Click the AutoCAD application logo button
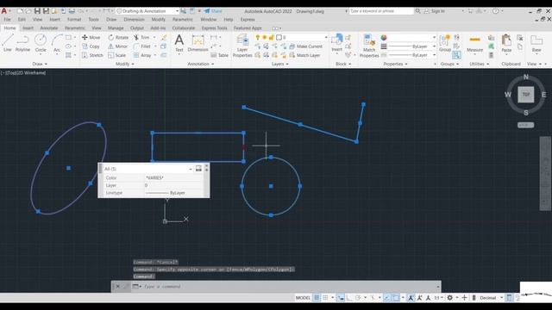Screen dimensions: 552x310 (x=4, y=11)
